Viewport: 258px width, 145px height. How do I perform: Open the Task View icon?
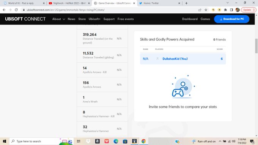(x=79, y=141)
